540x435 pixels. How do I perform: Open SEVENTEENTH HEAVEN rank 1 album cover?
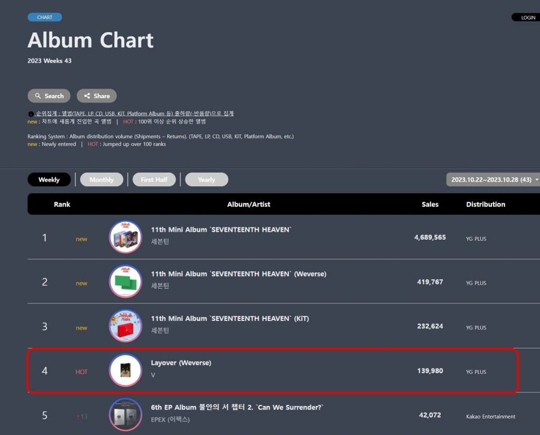click(x=126, y=237)
